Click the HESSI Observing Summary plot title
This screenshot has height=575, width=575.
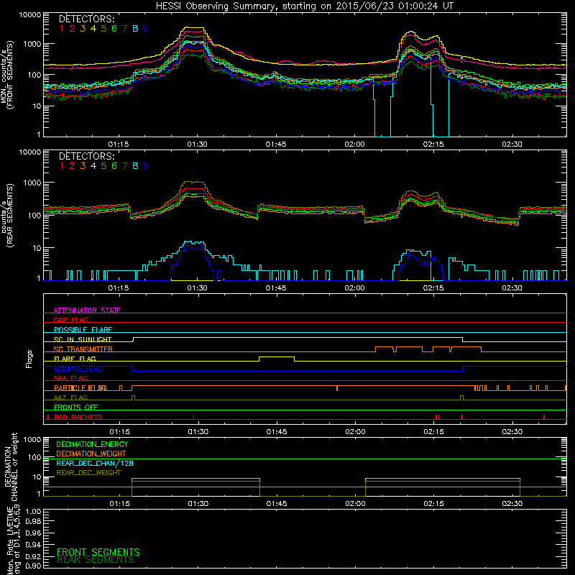point(305,6)
